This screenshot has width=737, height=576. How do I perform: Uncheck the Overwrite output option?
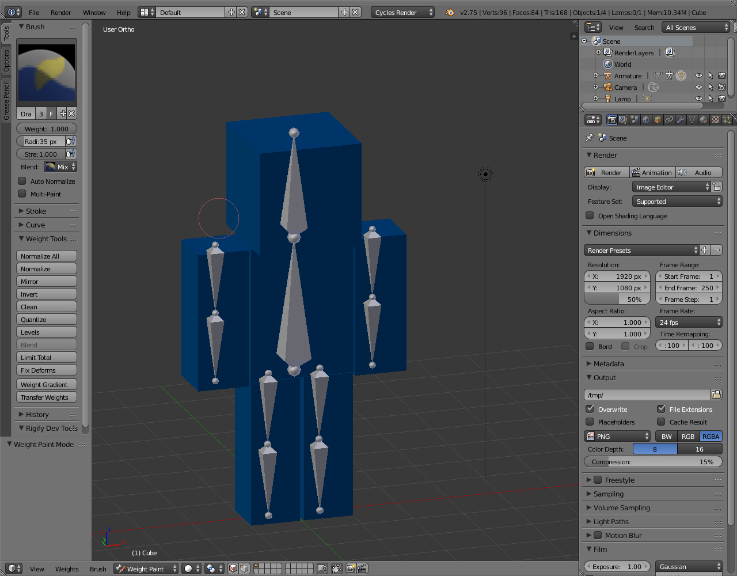590,409
